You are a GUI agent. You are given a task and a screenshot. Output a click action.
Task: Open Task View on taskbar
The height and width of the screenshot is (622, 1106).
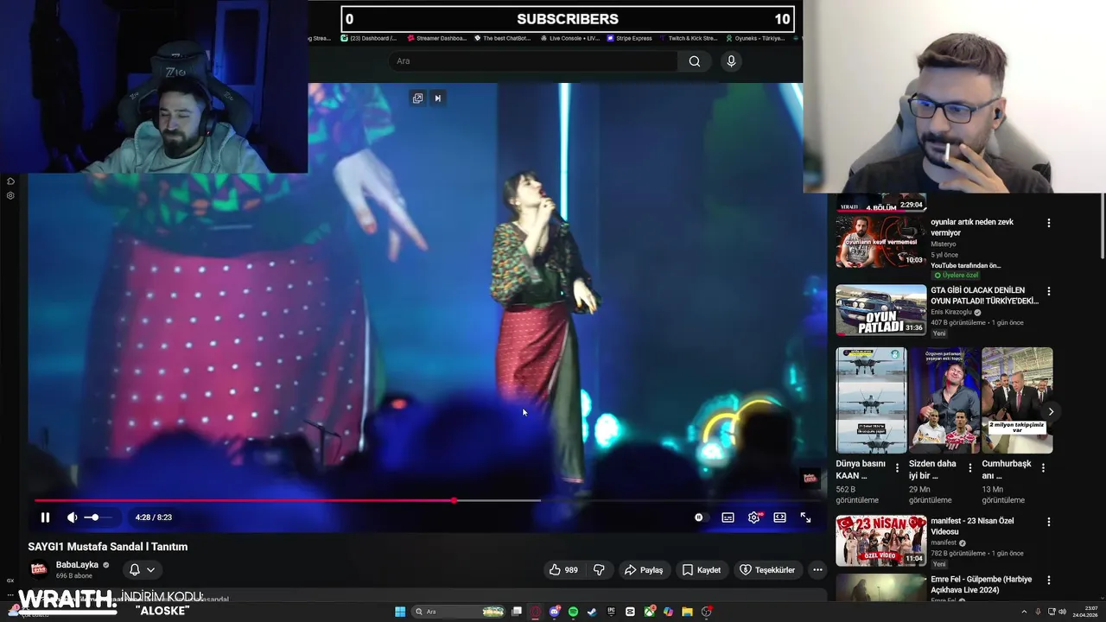pos(517,612)
